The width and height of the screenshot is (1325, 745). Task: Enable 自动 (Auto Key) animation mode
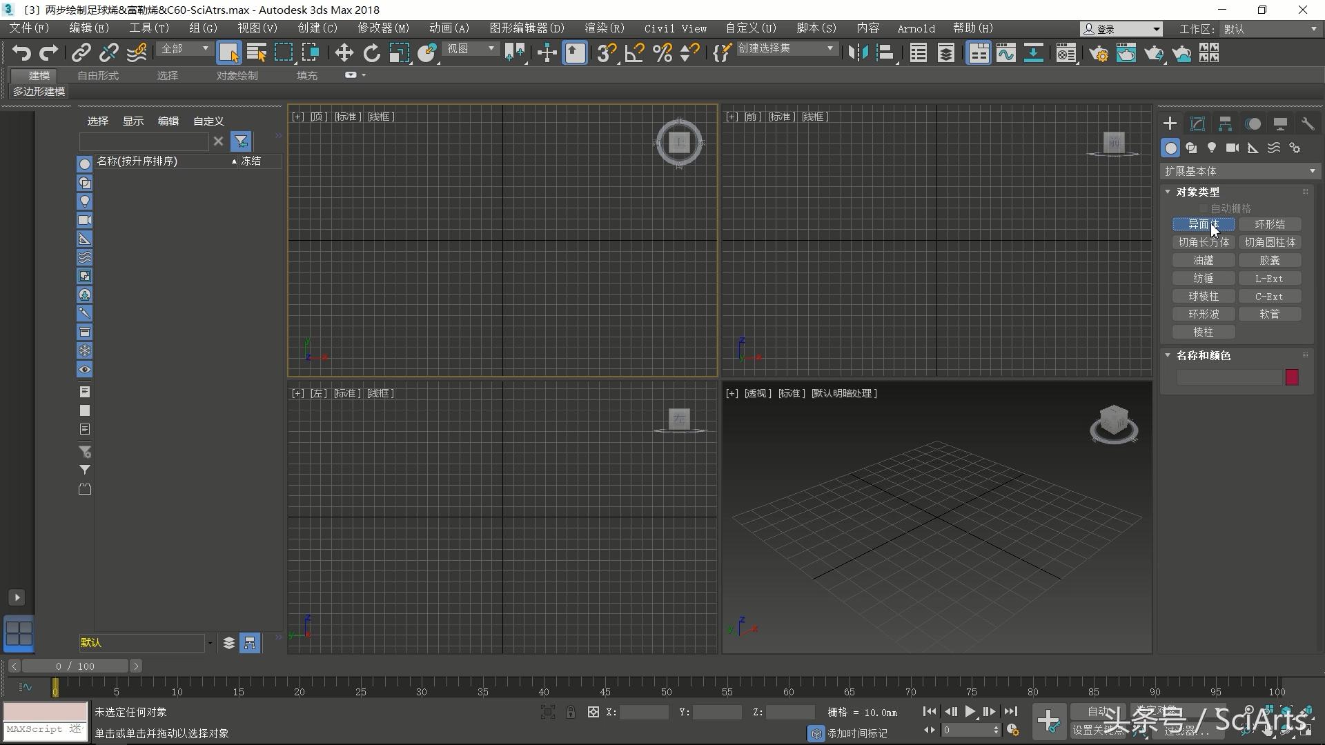(x=1099, y=711)
